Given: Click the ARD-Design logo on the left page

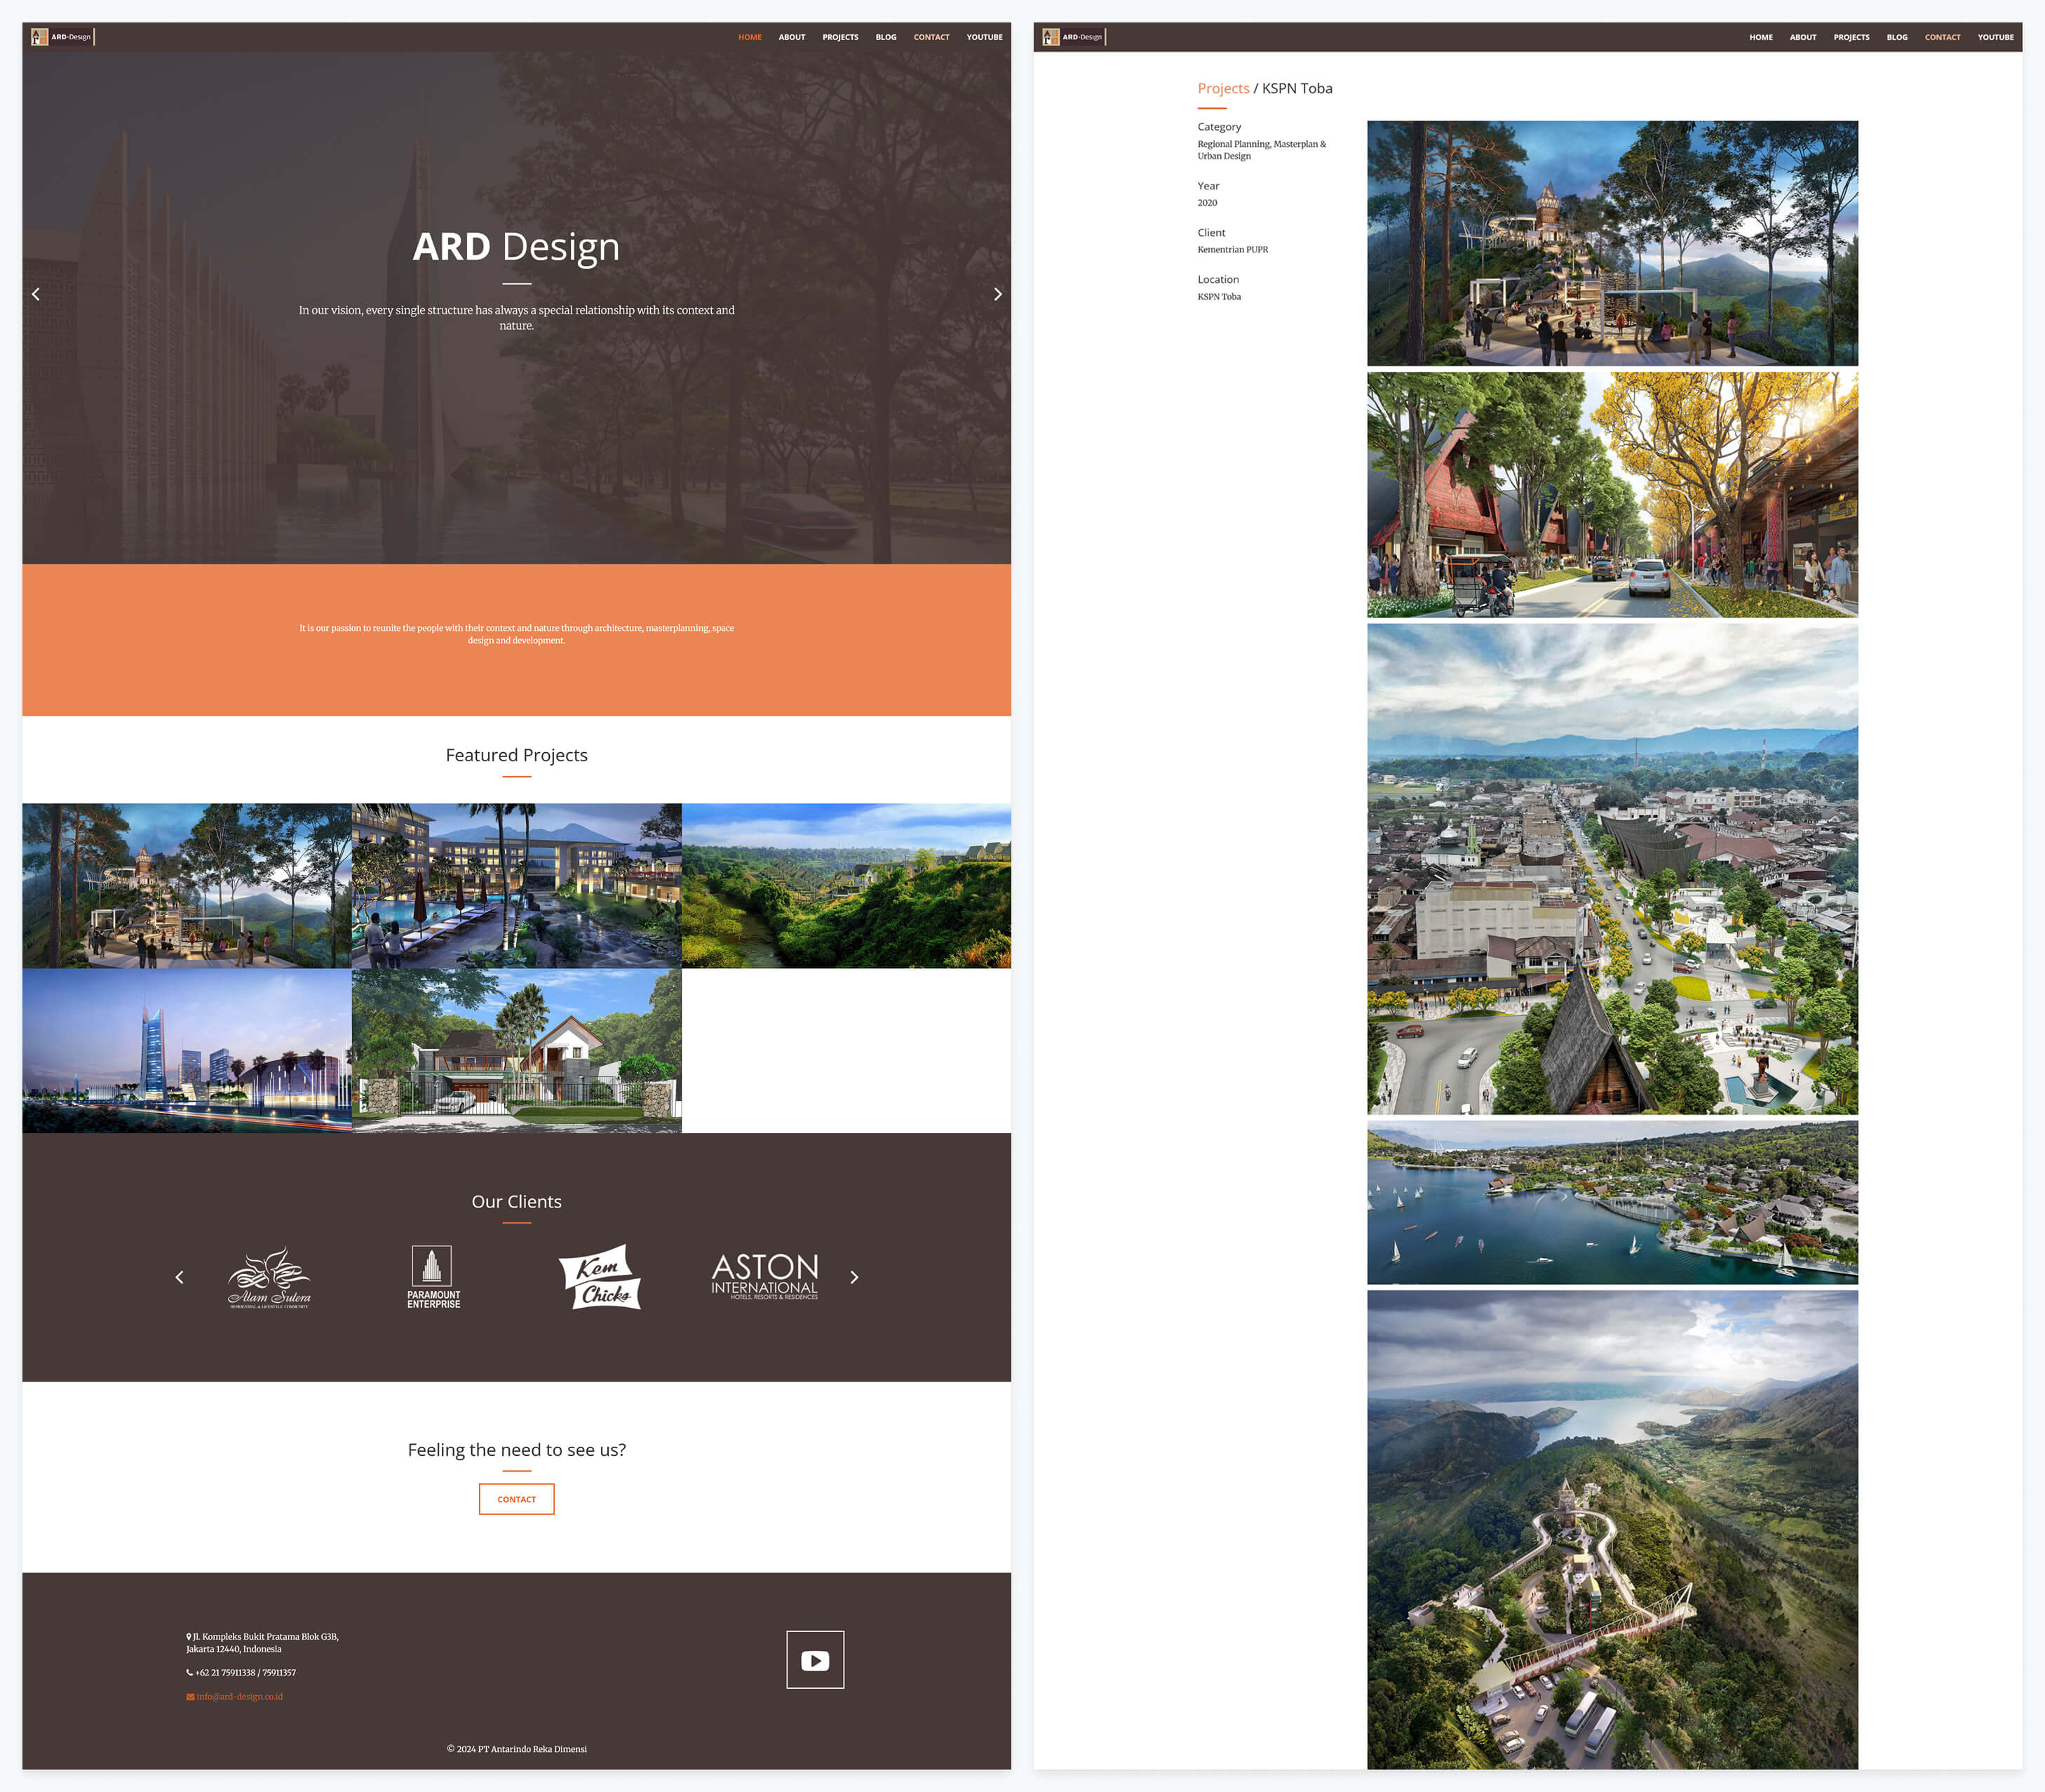Looking at the screenshot, I should (62, 37).
